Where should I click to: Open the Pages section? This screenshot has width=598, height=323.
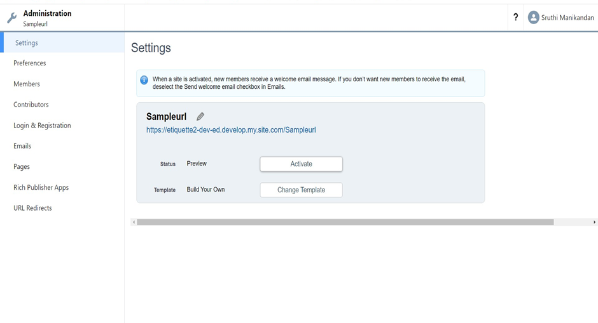coord(22,167)
